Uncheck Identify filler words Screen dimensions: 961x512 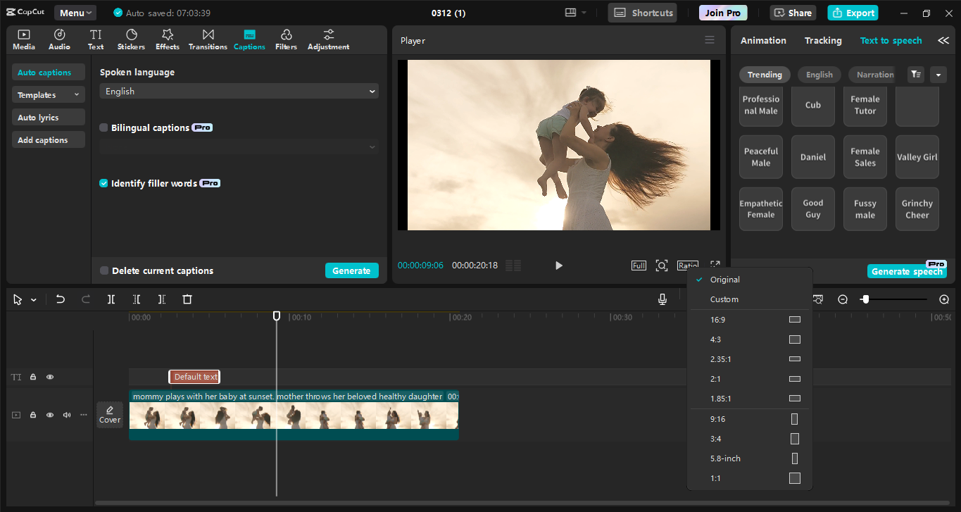click(103, 182)
